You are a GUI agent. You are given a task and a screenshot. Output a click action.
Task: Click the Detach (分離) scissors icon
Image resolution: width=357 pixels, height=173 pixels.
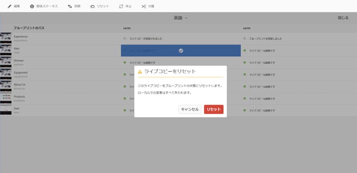coord(144,6)
